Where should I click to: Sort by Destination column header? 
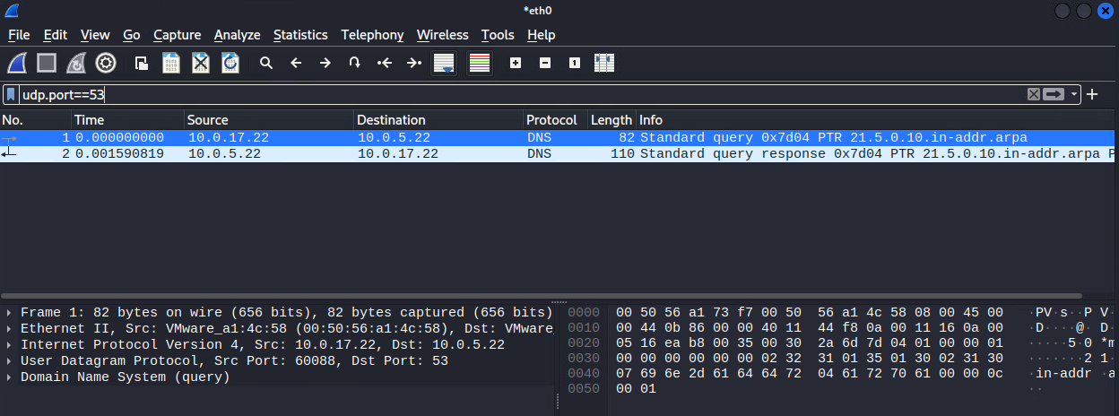[438, 120]
